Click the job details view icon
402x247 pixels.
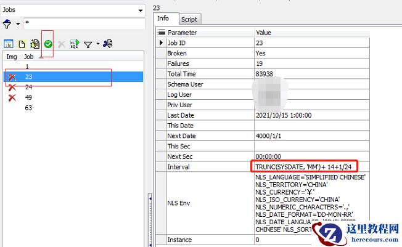click(9, 44)
